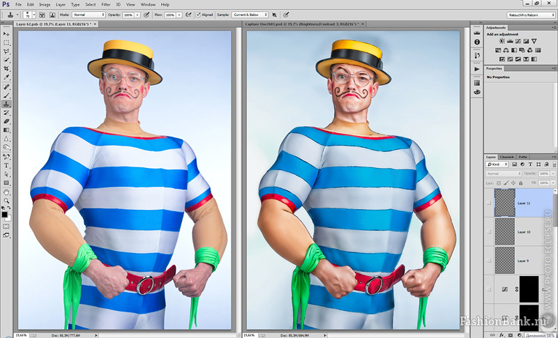The width and height of the screenshot is (558, 338).
Task: Add a Color Balance adjustment
Action: click(506, 50)
